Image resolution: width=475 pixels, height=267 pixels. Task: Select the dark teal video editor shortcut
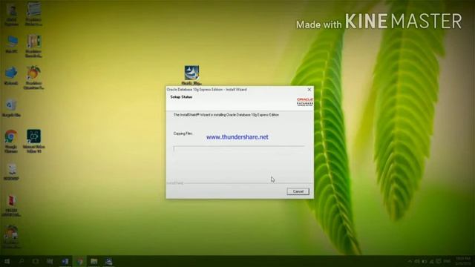33,141
